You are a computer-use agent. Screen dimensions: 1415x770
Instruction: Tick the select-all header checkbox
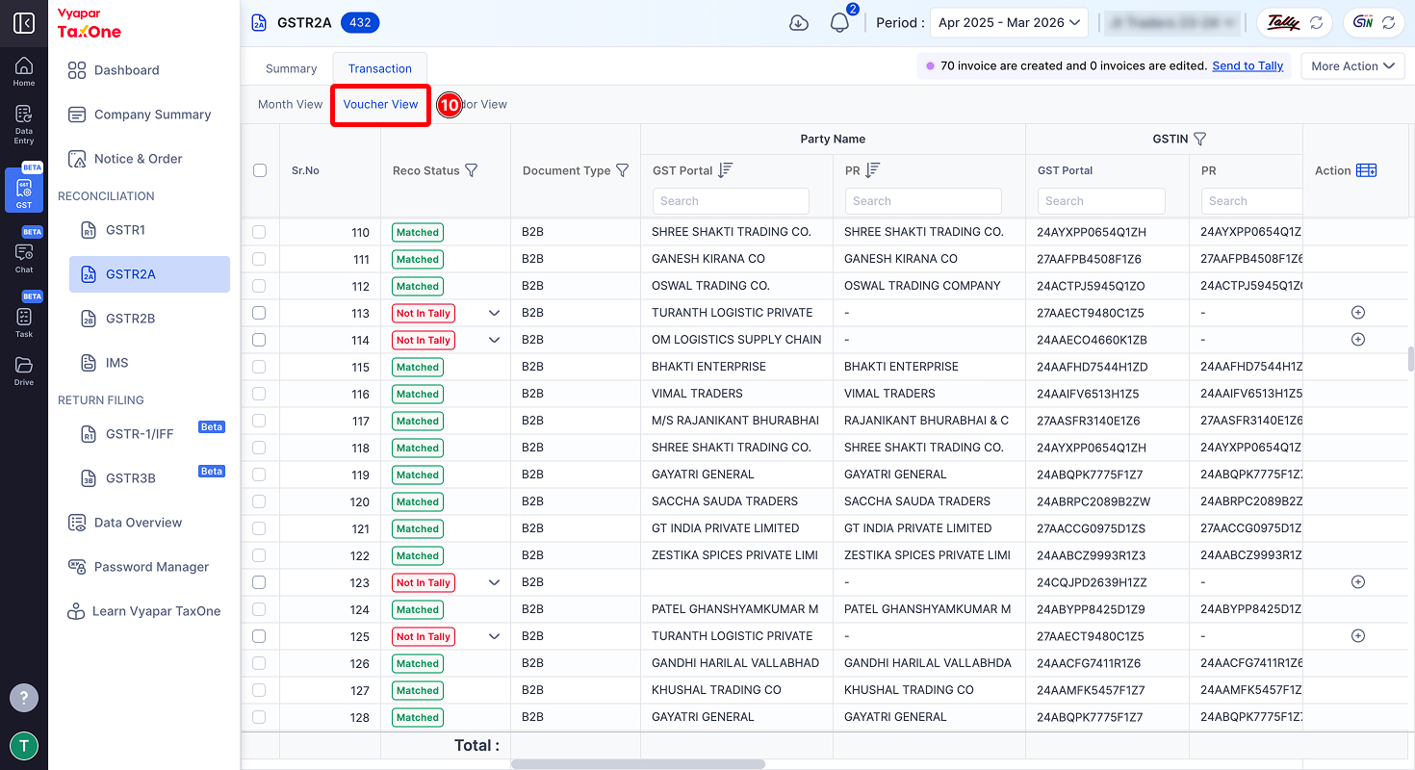coord(260,170)
